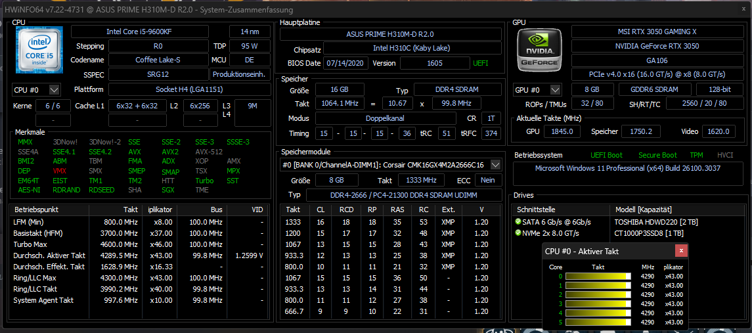The height and width of the screenshot is (333, 752).
Task: Click the Intel Core i5-9600KF name field
Action: (x=140, y=32)
